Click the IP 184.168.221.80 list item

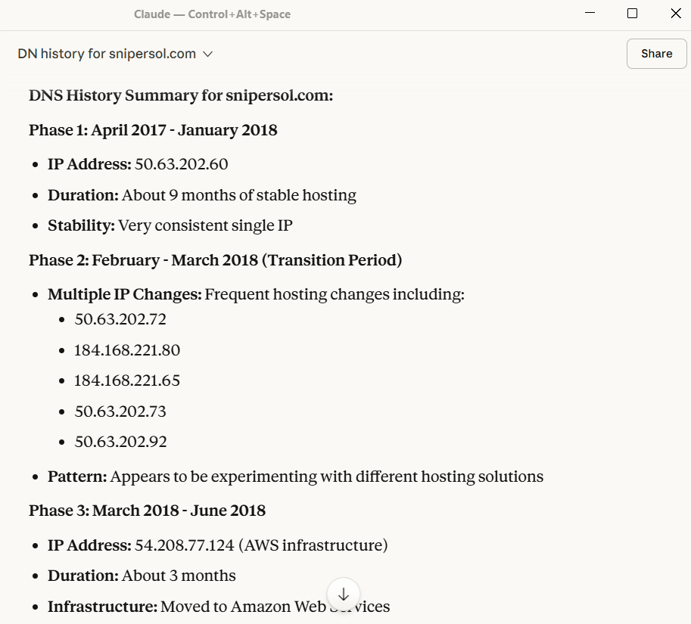point(127,350)
